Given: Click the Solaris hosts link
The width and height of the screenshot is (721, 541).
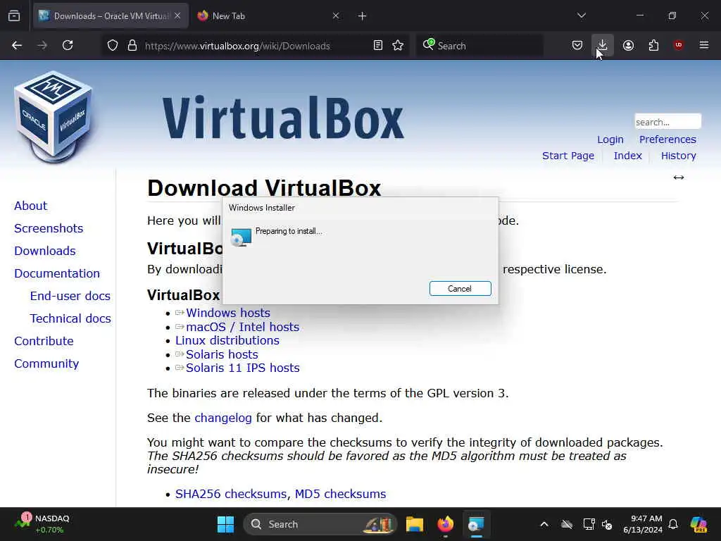Looking at the screenshot, I should (222, 355).
